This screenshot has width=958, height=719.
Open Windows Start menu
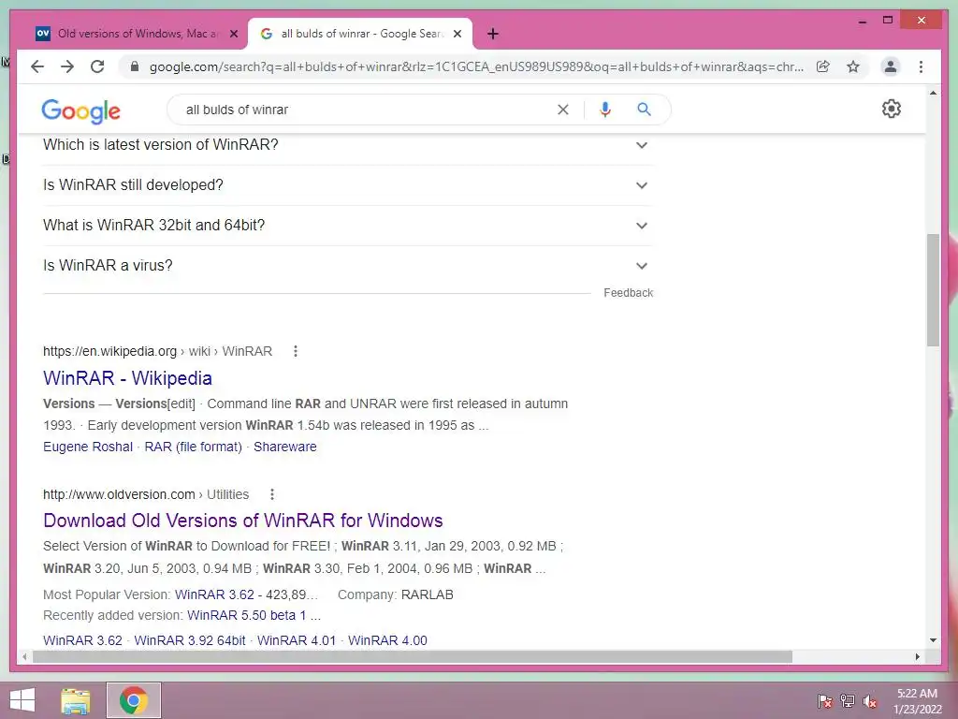point(22,700)
